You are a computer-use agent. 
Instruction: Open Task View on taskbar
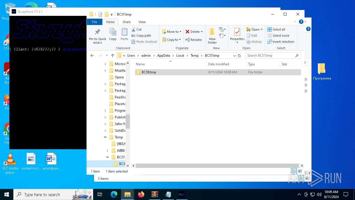click(100, 194)
